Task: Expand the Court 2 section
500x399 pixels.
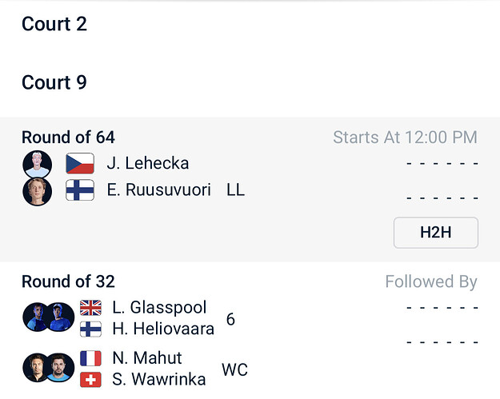Action: (x=54, y=24)
